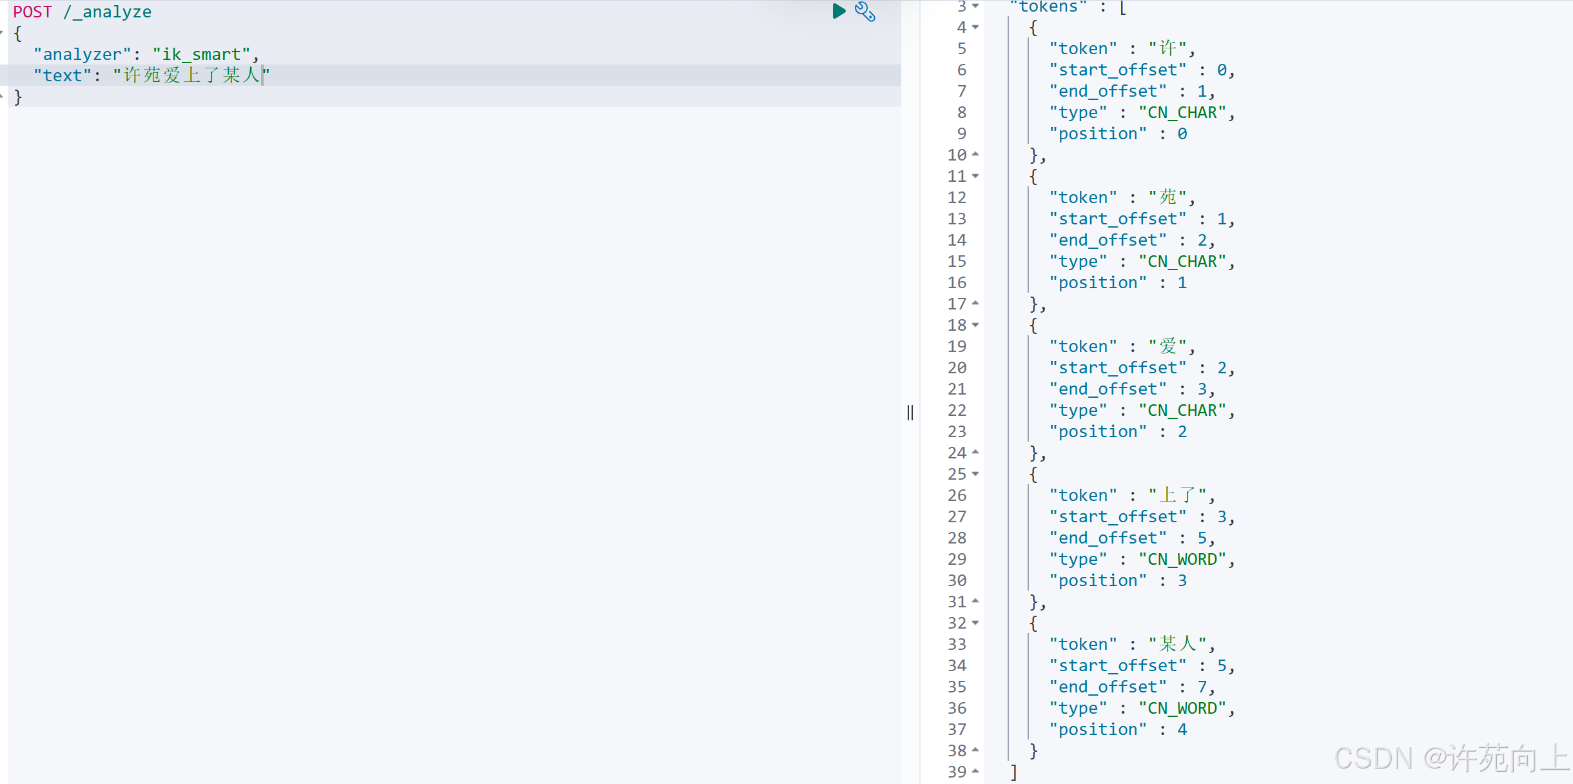Click "position" key on line 30
Image resolution: width=1573 pixels, height=784 pixels.
1099,580
